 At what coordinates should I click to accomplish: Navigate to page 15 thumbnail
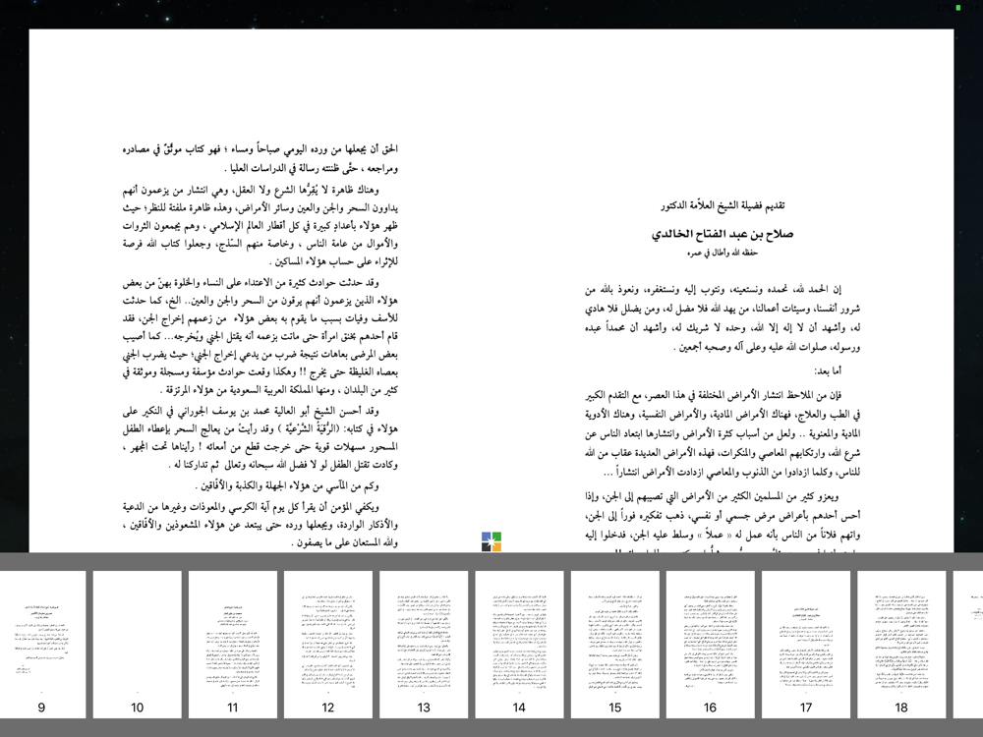(615, 645)
